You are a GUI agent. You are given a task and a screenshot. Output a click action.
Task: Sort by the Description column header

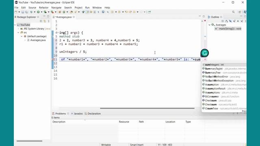(x=59, y=122)
